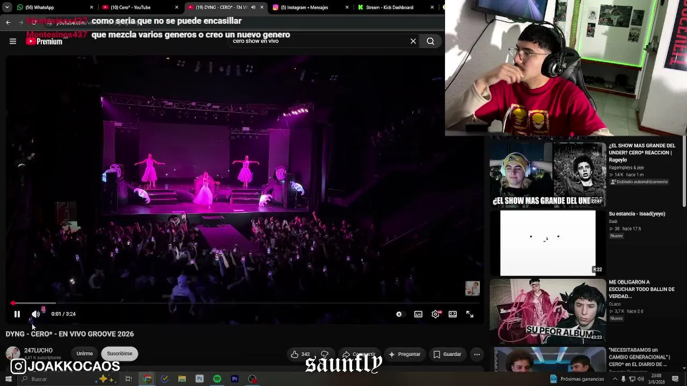Viewport: 687px width, 386px height.
Task: Go back with the browser back arrow
Action: pyautogui.click(x=8, y=22)
